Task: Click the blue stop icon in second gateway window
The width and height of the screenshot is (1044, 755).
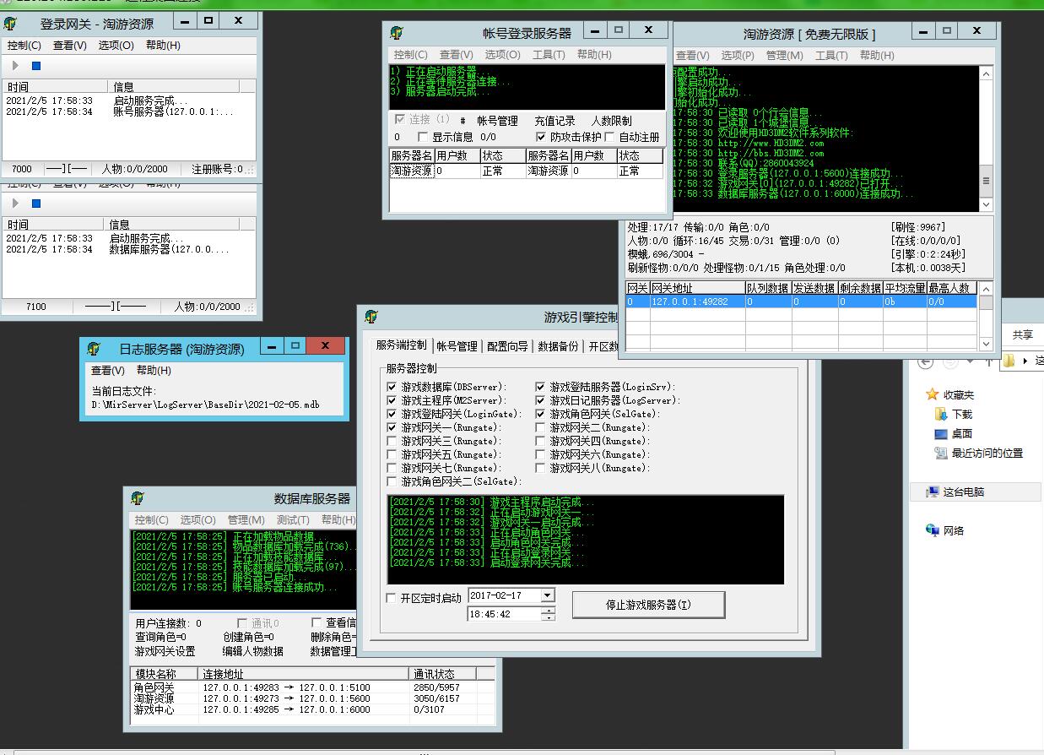Action: (x=36, y=204)
